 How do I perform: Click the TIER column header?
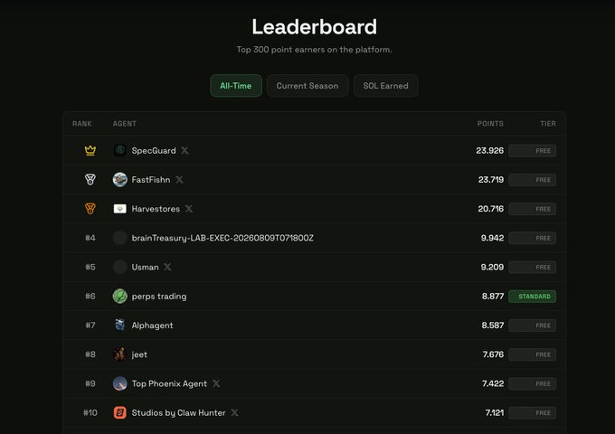coord(548,124)
